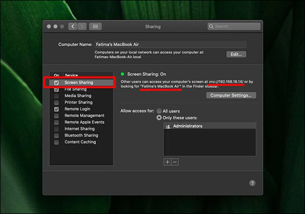Click the Edit... button
This screenshot has width=305, height=214.
point(236,54)
